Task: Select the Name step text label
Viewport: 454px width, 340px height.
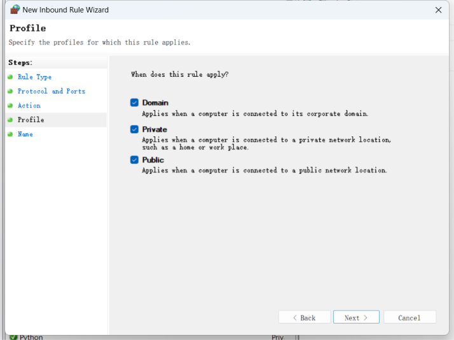Action: tap(25, 134)
